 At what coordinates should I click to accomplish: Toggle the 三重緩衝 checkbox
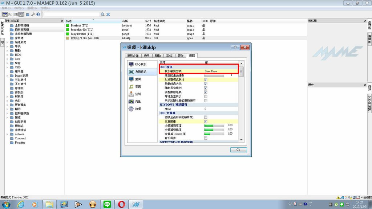206,121
